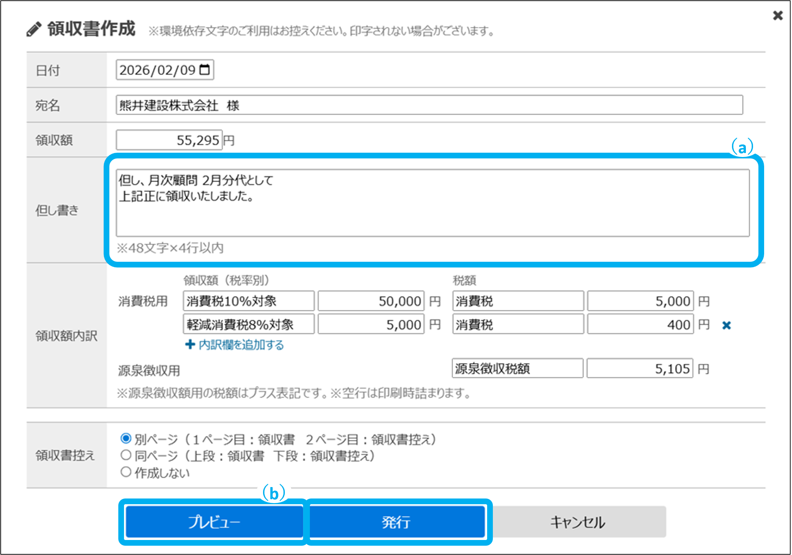Edit the 軽減消費税8%対象 label field
Image resolution: width=792 pixels, height=555 pixels.
coord(248,324)
